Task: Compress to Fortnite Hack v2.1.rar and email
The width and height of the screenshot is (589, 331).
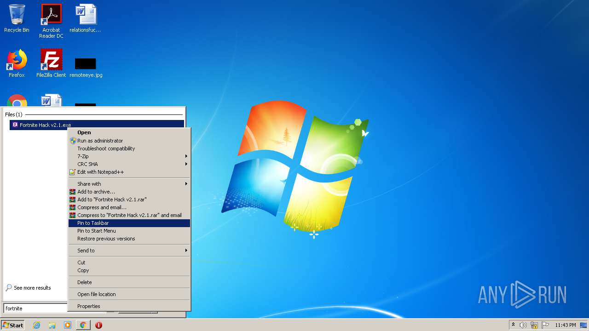Action: 129,215
